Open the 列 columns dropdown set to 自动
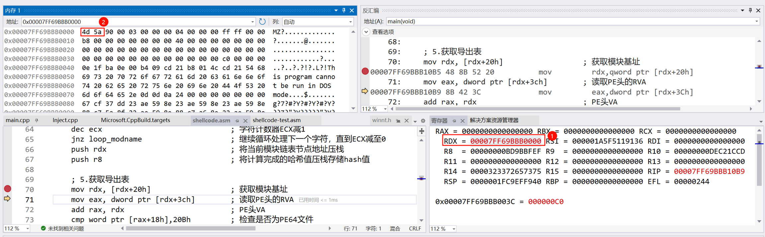Viewport: 765px width, 237px height. [350, 22]
